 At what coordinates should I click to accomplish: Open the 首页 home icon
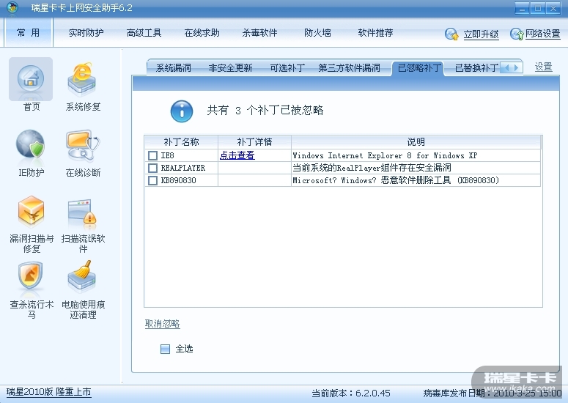31,78
